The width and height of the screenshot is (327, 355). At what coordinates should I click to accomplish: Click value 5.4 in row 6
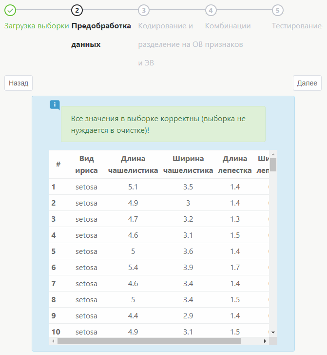click(133, 268)
